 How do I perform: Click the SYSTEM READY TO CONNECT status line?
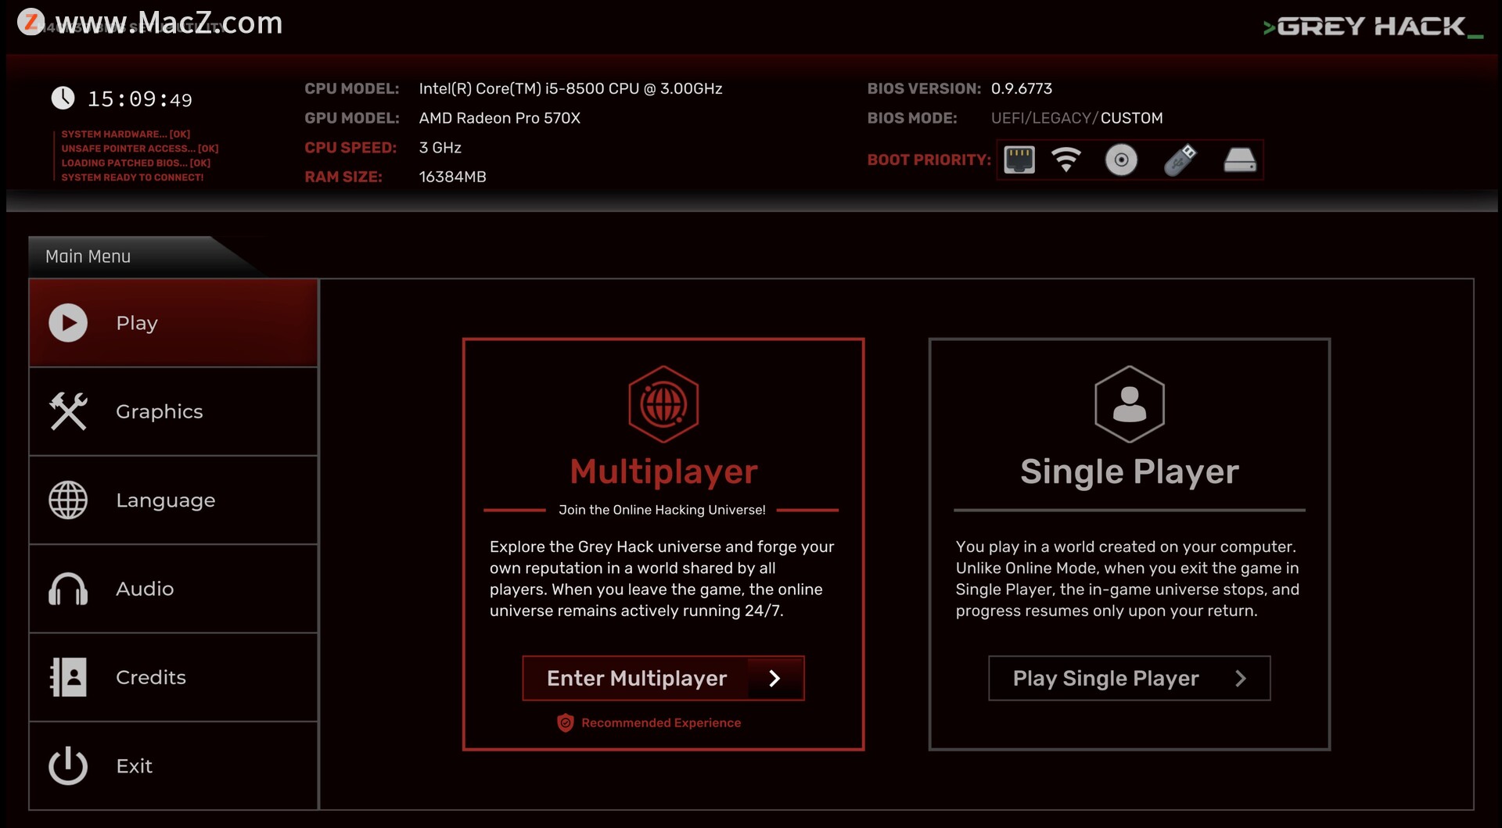pos(132,177)
